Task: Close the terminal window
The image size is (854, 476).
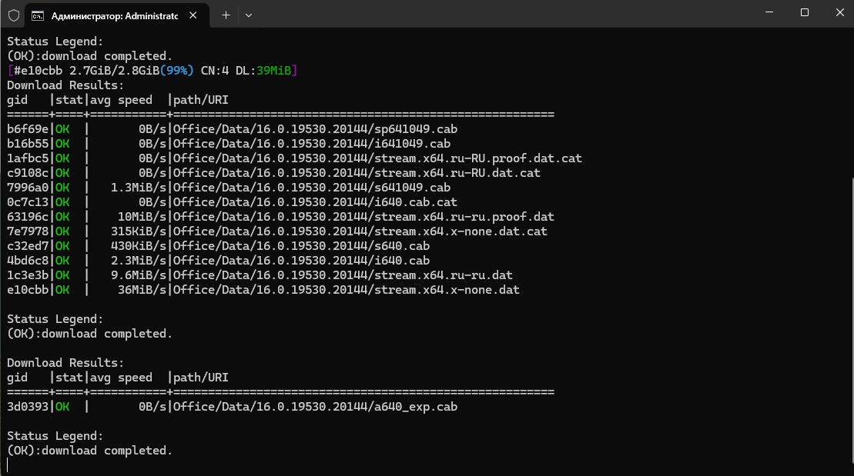Action: coord(840,12)
